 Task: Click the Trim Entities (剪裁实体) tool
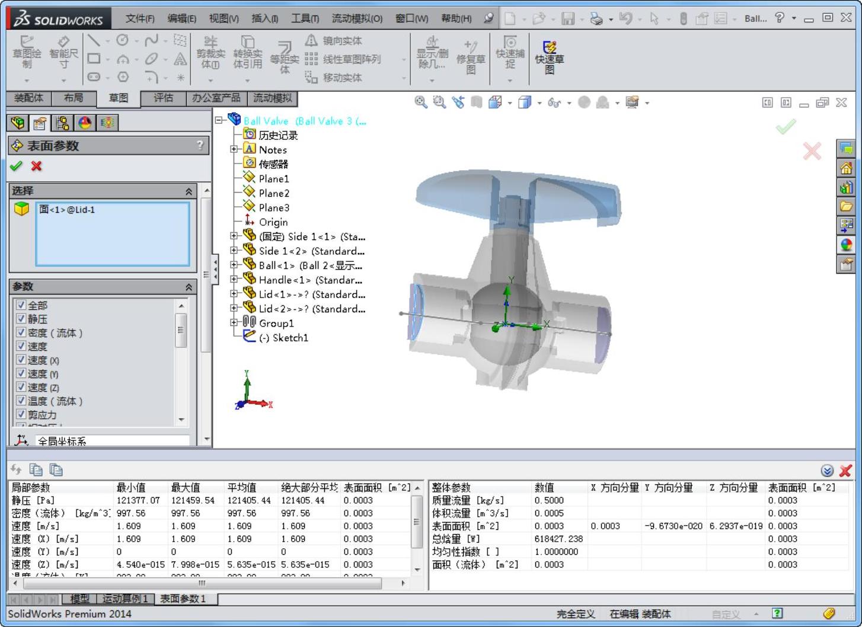coord(210,52)
